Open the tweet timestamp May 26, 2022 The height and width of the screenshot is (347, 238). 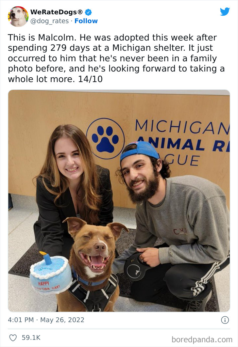tap(46, 320)
